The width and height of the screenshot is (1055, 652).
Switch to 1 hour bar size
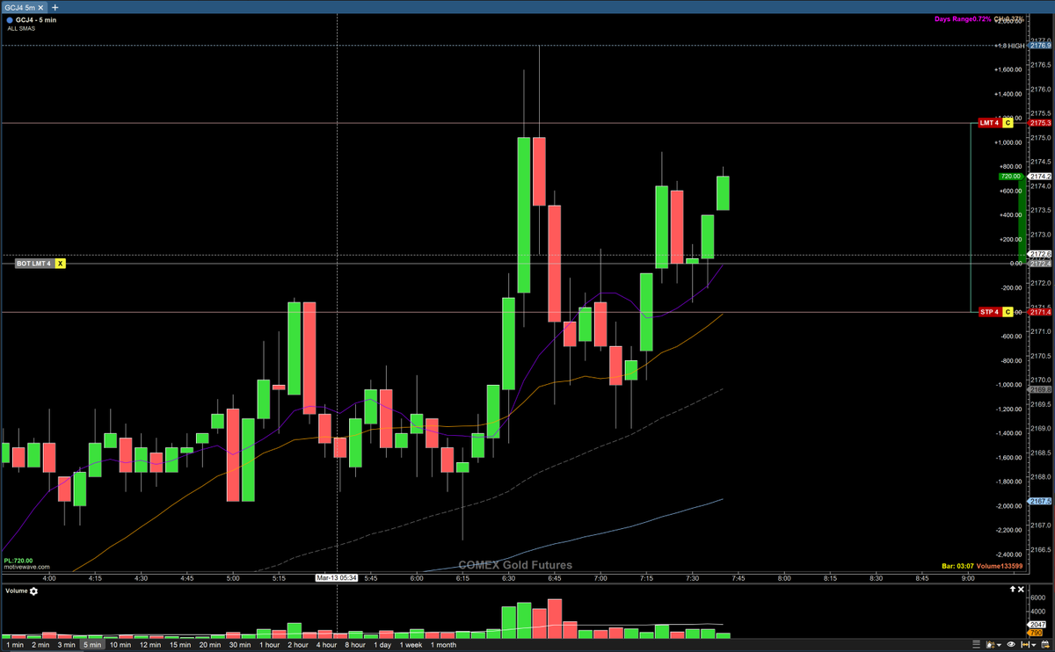click(269, 645)
